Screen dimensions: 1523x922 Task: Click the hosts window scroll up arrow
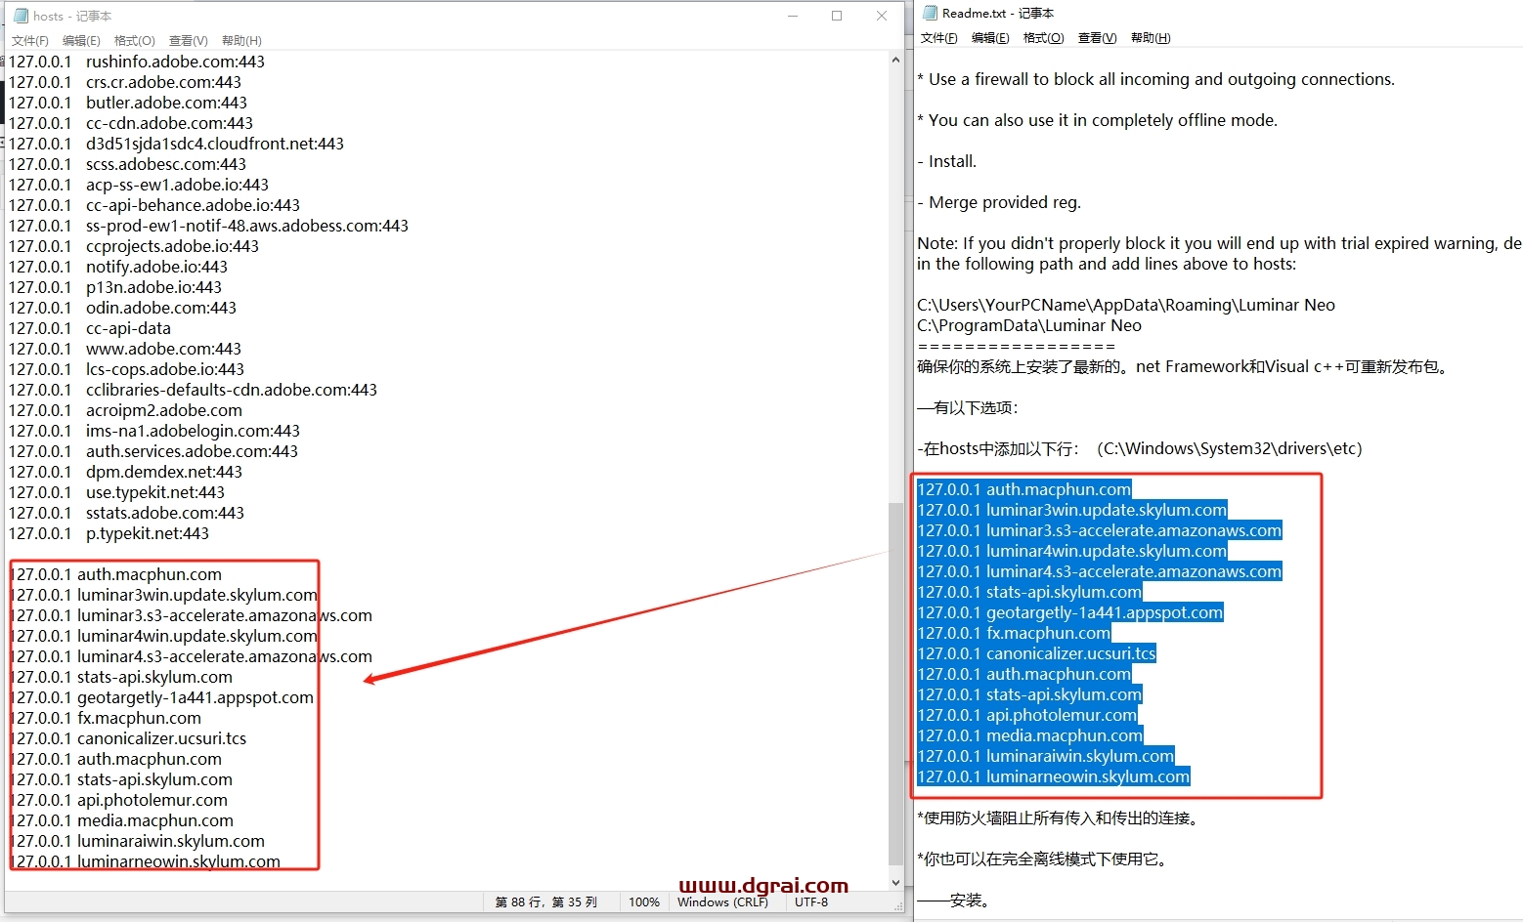click(x=895, y=61)
